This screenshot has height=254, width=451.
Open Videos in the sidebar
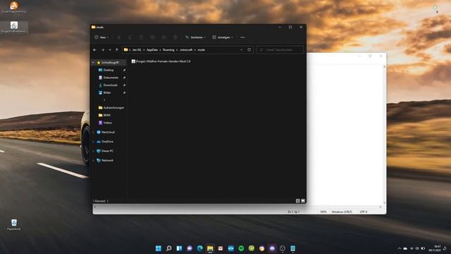click(x=108, y=122)
